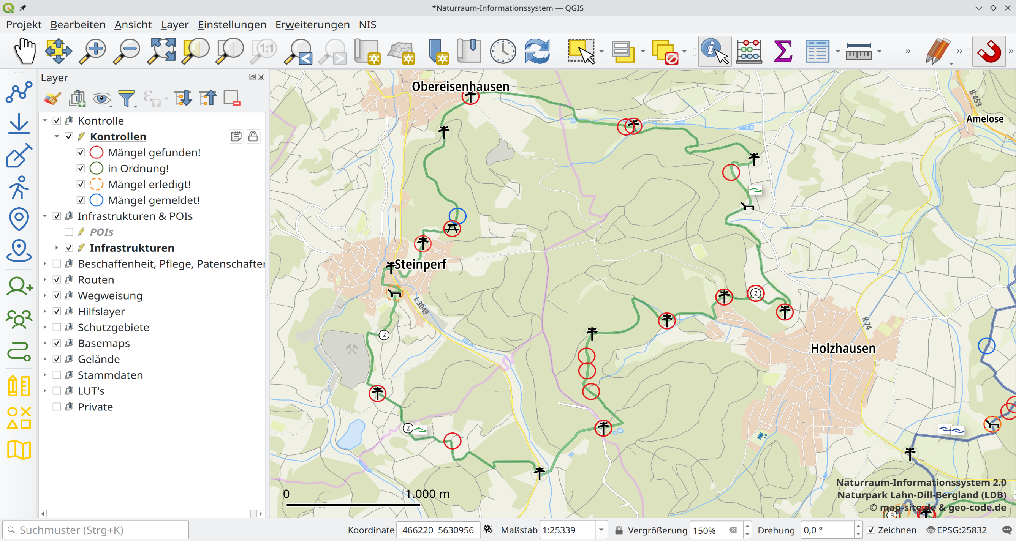The width and height of the screenshot is (1016, 541).
Task: Click the Temporal Controller clock icon
Action: click(x=503, y=51)
